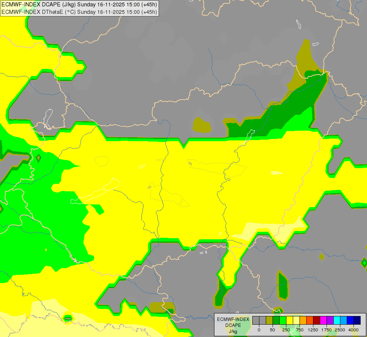Click the legend DCAPE label
The image size is (367, 337).
tap(233, 325)
